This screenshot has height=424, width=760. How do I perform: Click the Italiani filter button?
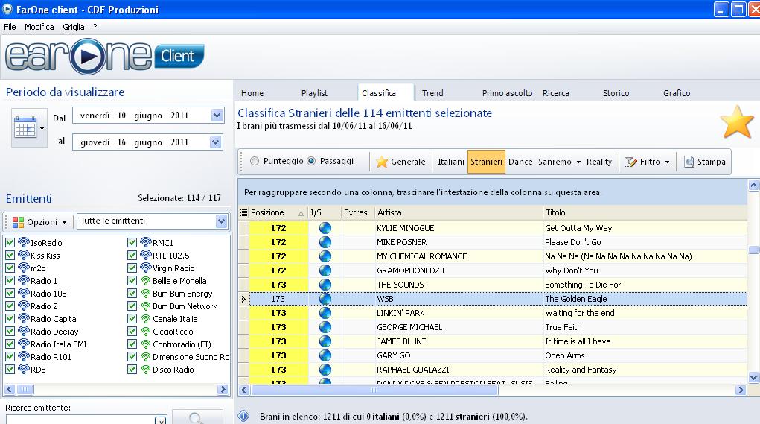[x=451, y=162]
